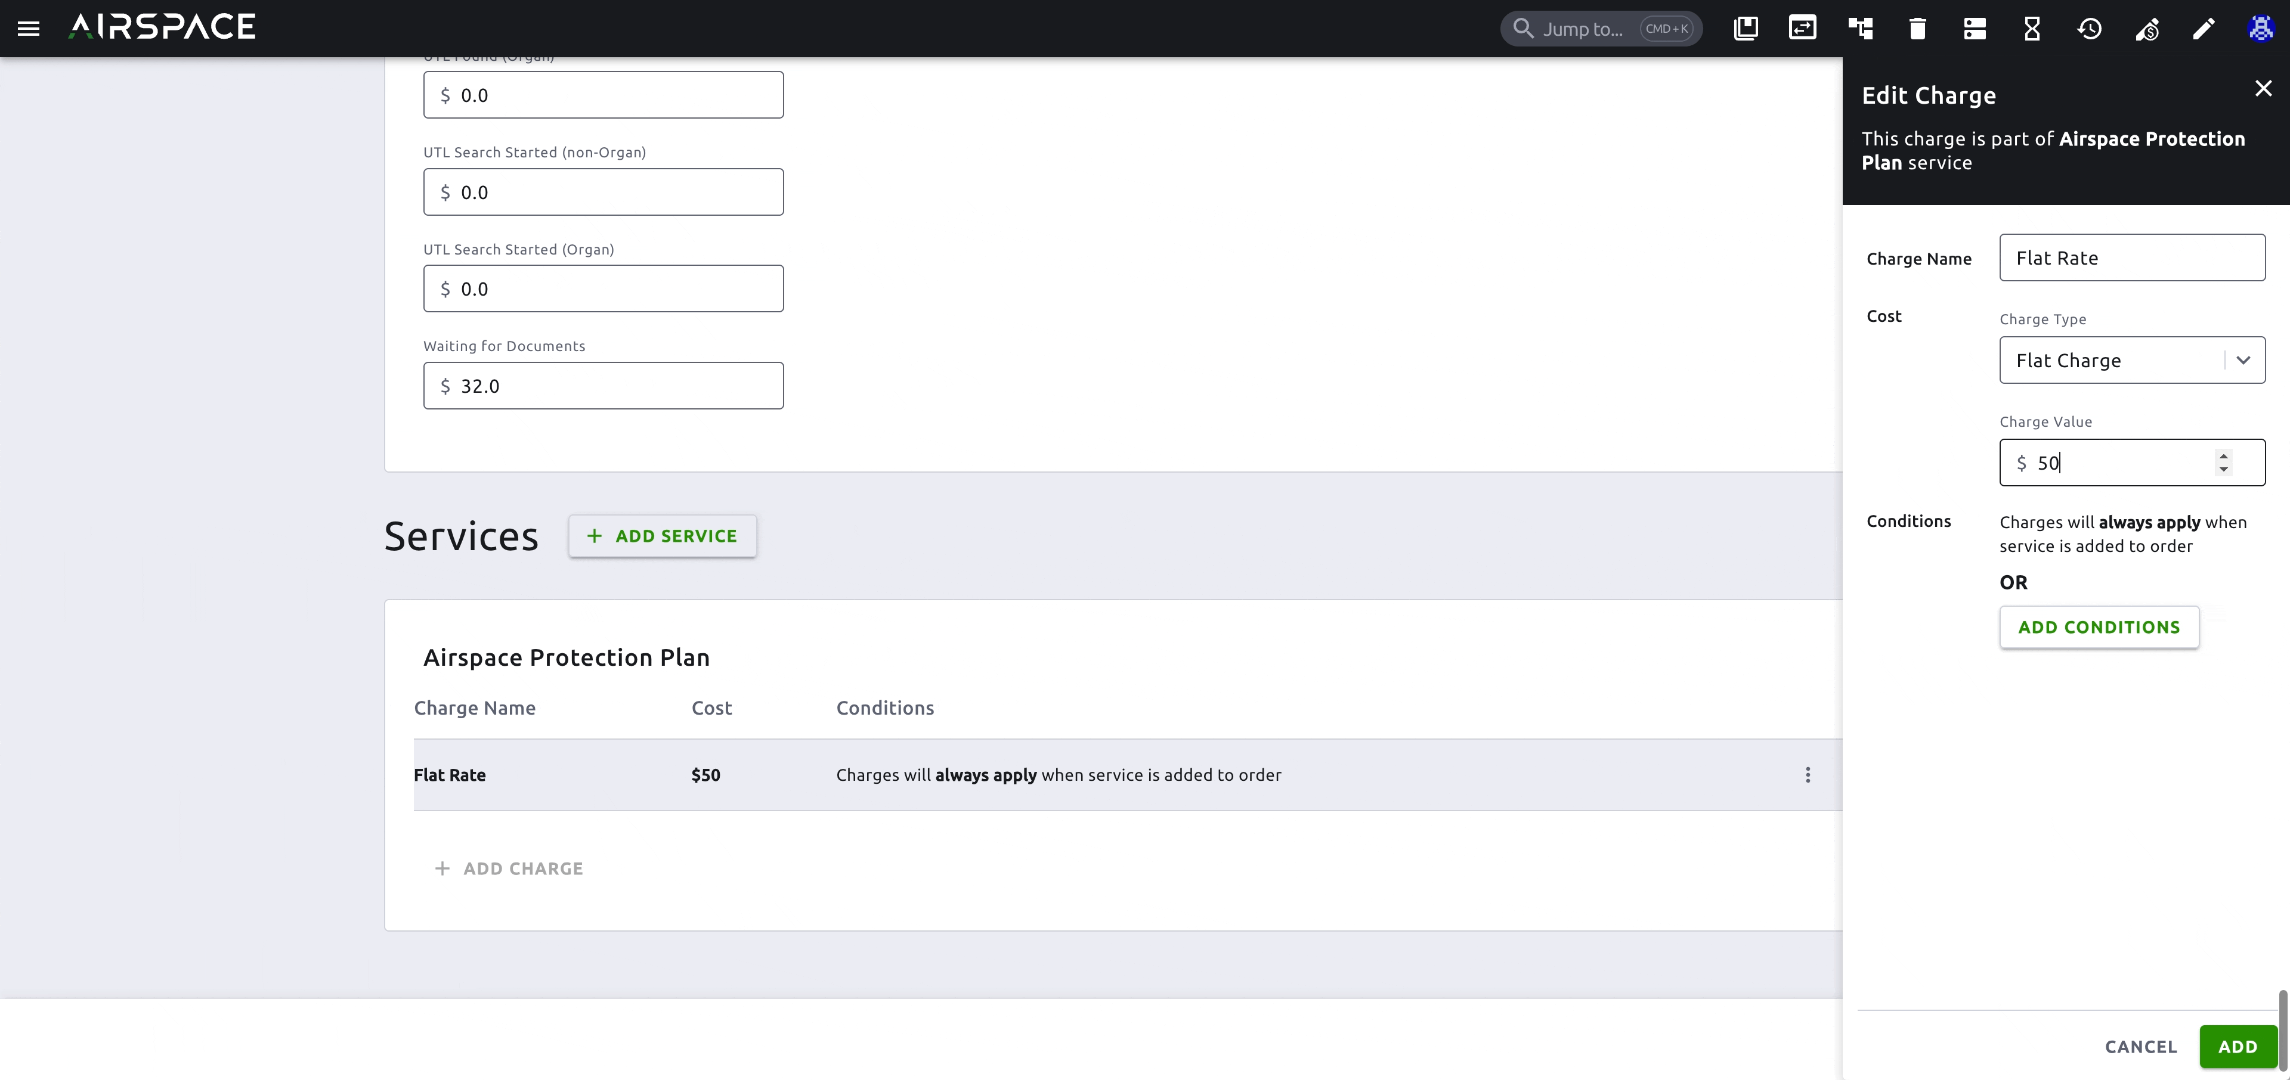The height and width of the screenshot is (1080, 2290).
Task: Open the user avatar menu
Action: click(2261, 29)
